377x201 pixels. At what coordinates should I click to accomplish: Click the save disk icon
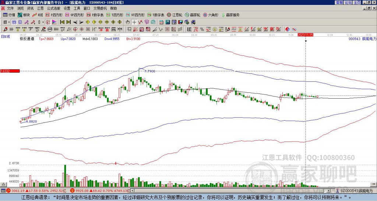point(180,22)
